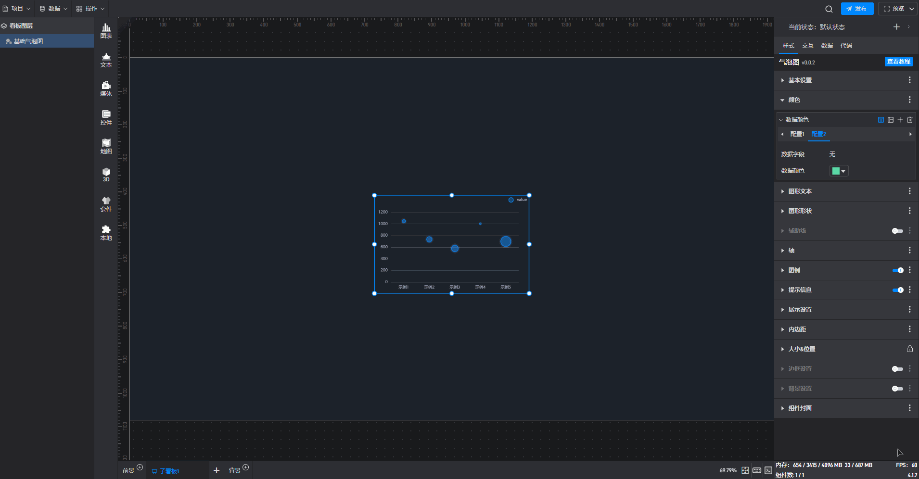Open the 套件 kit components panel
The width and height of the screenshot is (919, 479).
click(106, 204)
